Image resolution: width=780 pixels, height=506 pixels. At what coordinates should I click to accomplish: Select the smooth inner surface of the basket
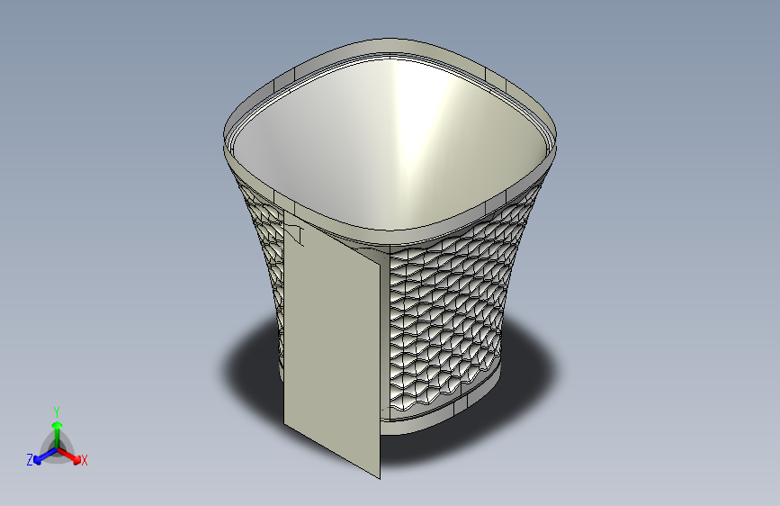point(390,142)
